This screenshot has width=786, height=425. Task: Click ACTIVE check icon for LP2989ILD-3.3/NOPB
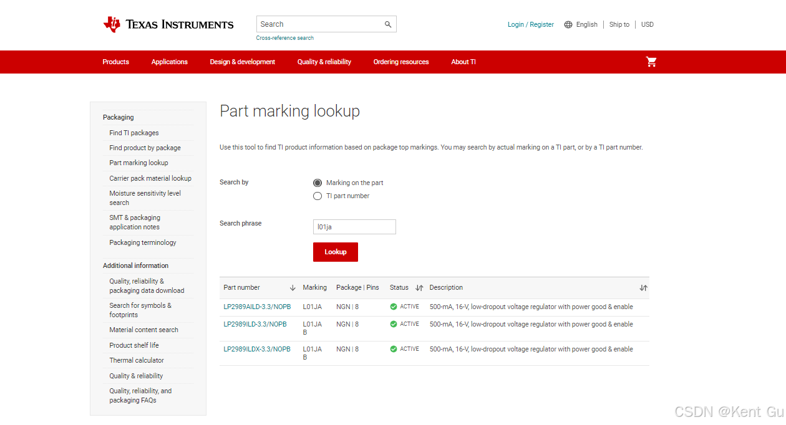pyautogui.click(x=394, y=324)
